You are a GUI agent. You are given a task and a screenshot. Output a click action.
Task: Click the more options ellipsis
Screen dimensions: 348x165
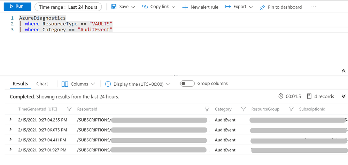314,7
